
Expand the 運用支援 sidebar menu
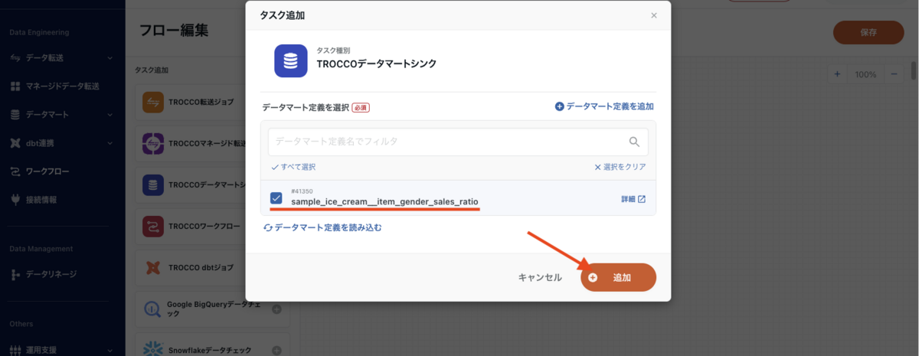point(110,350)
